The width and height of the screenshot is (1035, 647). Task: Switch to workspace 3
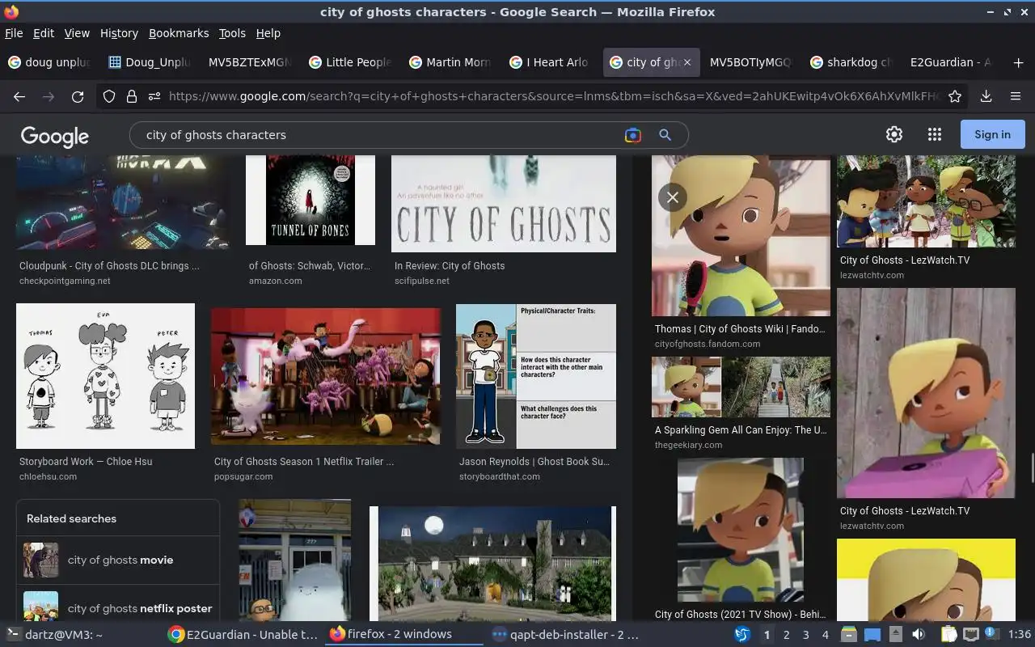point(805,635)
